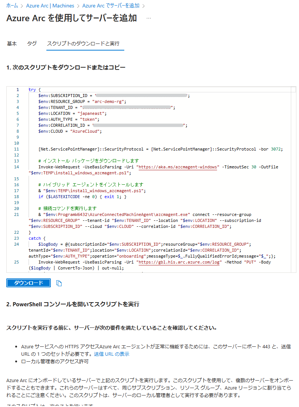
Task: Copy the script with the copy icon
Action: click(59, 283)
